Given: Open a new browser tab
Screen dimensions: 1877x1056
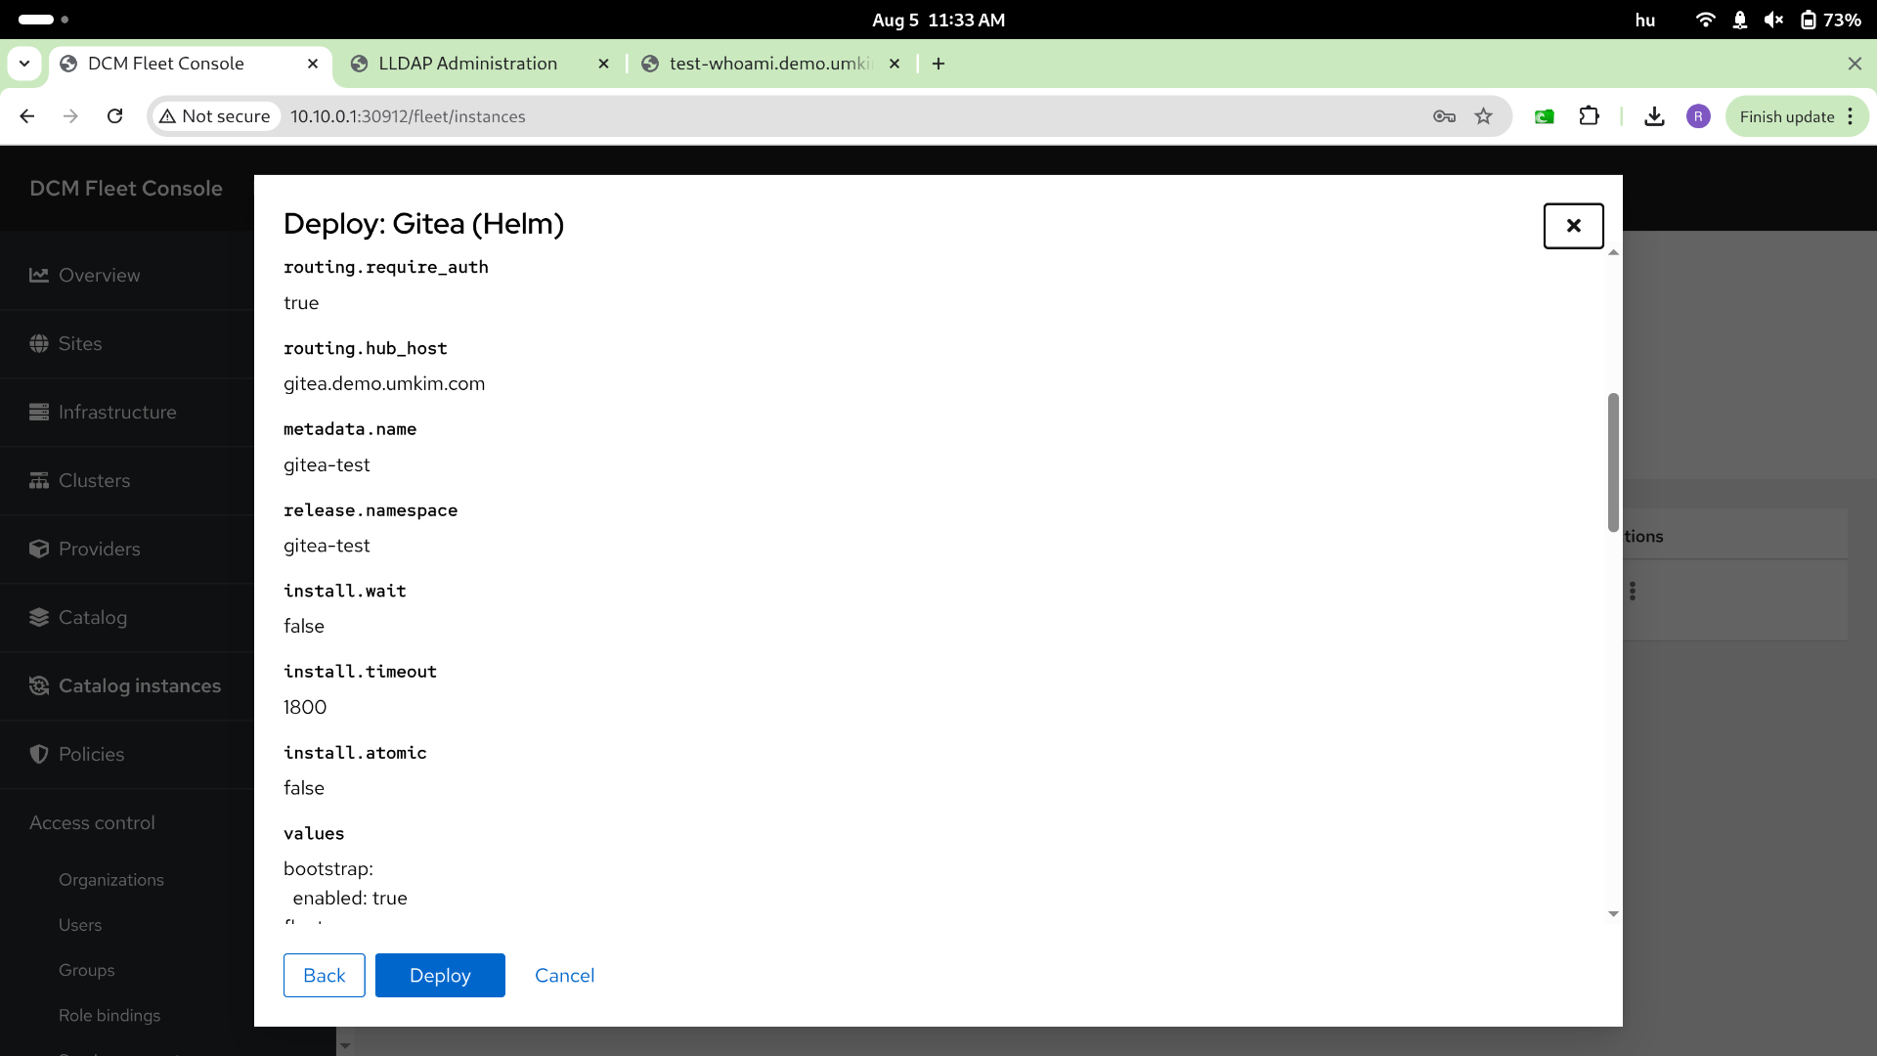Looking at the screenshot, I should coord(938,64).
